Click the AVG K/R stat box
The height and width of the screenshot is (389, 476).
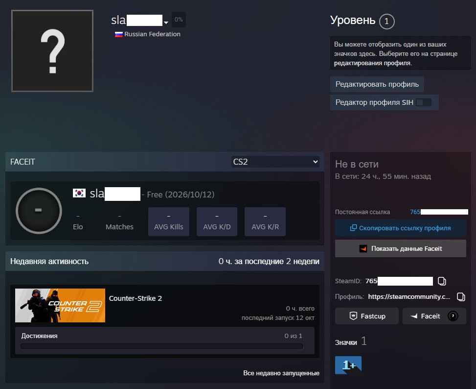point(265,221)
